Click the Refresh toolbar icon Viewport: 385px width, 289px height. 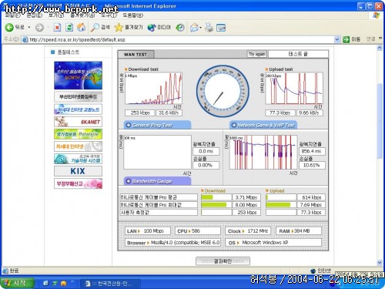point(69,27)
